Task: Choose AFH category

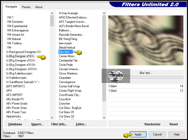Action: tap(9, 91)
